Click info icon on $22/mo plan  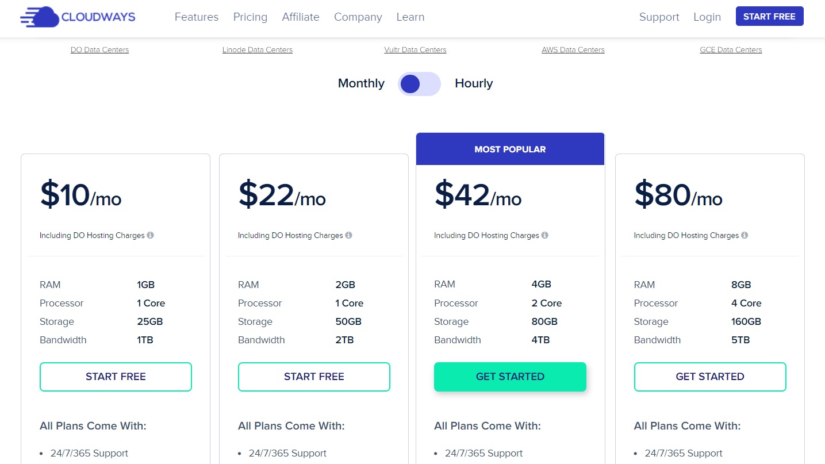pyautogui.click(x=348, y=235)
